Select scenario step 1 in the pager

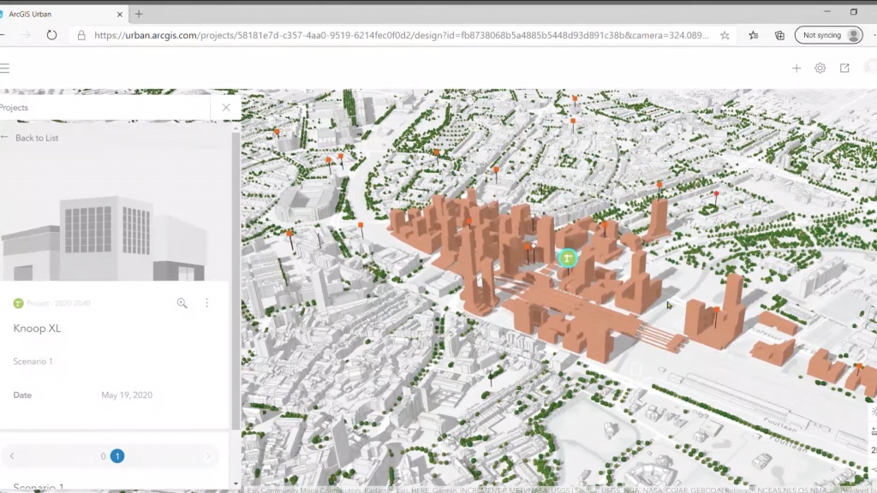point(117,456)
